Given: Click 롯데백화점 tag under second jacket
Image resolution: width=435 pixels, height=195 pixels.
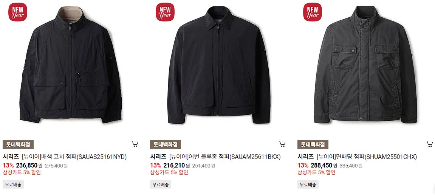Looking at the screenshot, I should (x=165, y=145).
